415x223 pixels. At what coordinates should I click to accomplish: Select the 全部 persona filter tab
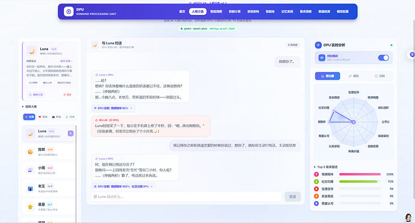pos(29,117)
